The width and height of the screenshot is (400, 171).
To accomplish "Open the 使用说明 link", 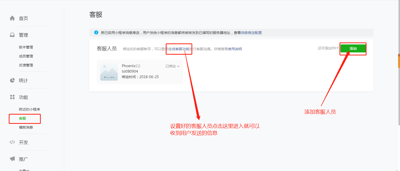I will tap(235, 49).
